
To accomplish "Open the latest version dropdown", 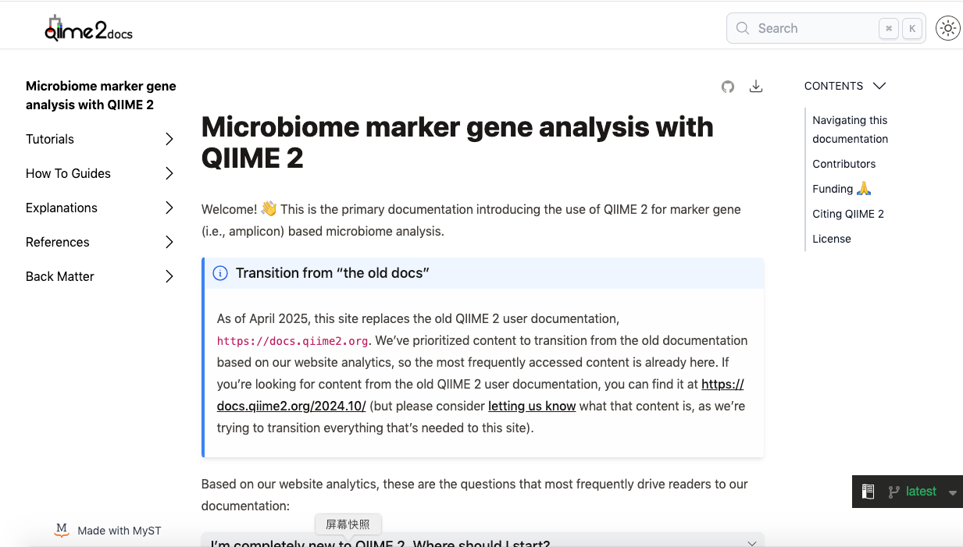I will click(952, 492).
